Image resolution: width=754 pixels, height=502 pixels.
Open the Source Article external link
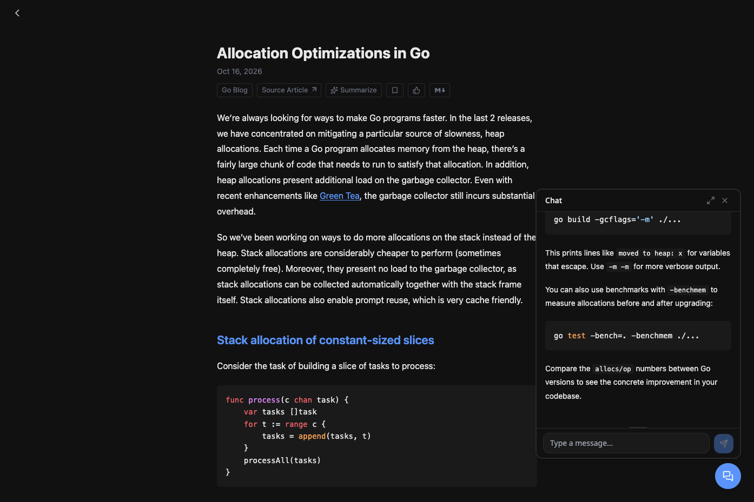pos(289,90)
